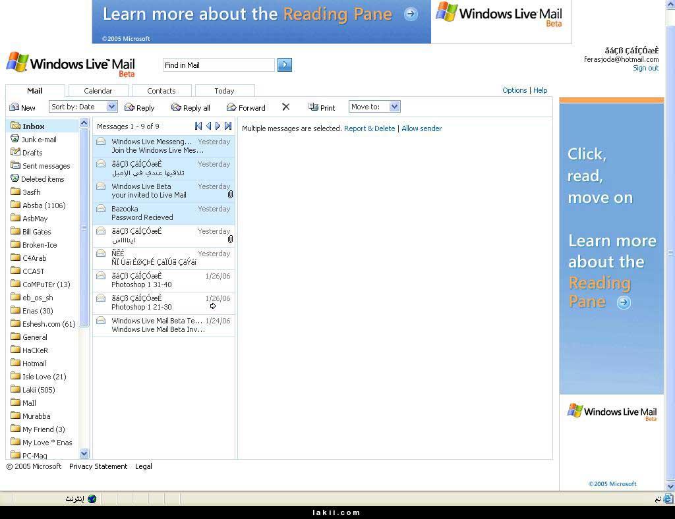675x519 pixels.
Task: Click the Deleted items bin icon
Action: click(15, 178)
